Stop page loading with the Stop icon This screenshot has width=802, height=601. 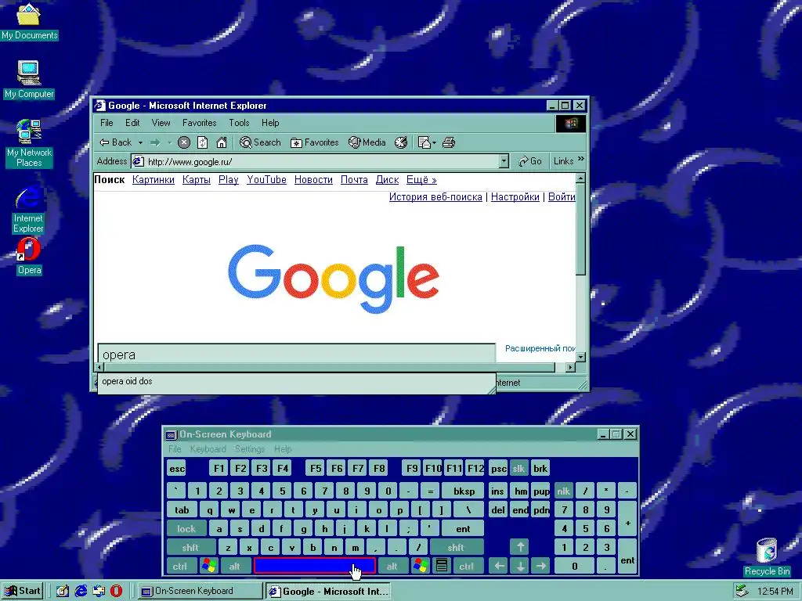coord(183,142)
